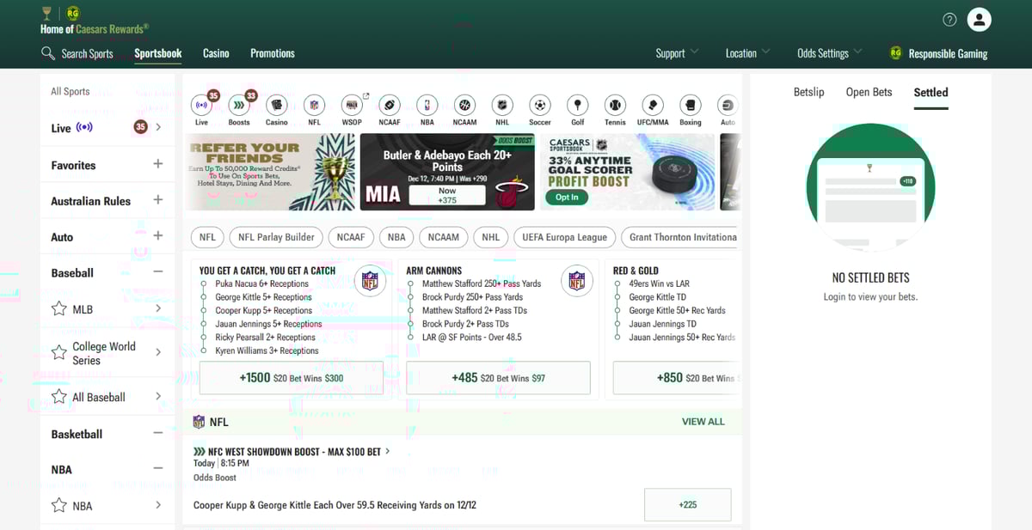
Task: Open the Casino cards icon in carousel
Action: (277, 105)
